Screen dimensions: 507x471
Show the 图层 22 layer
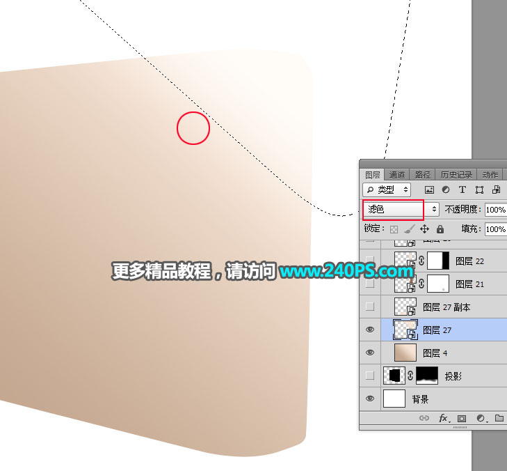click(x=370, y=259)
